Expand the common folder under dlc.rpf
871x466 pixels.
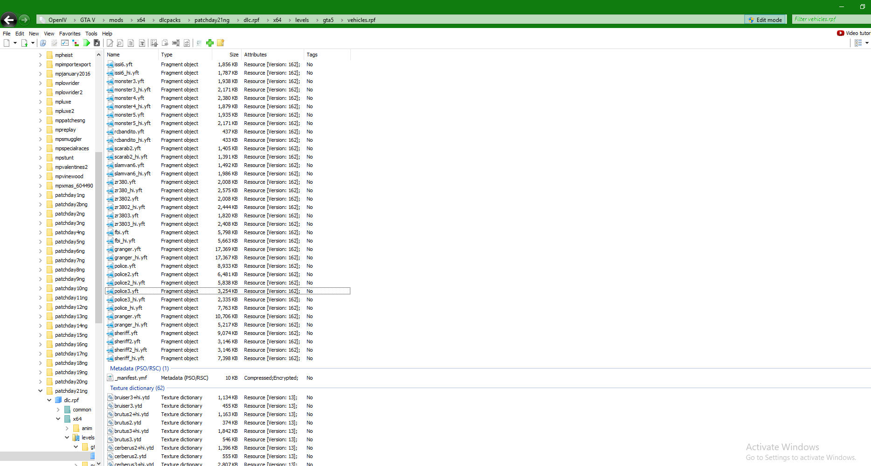click(58, 410)
